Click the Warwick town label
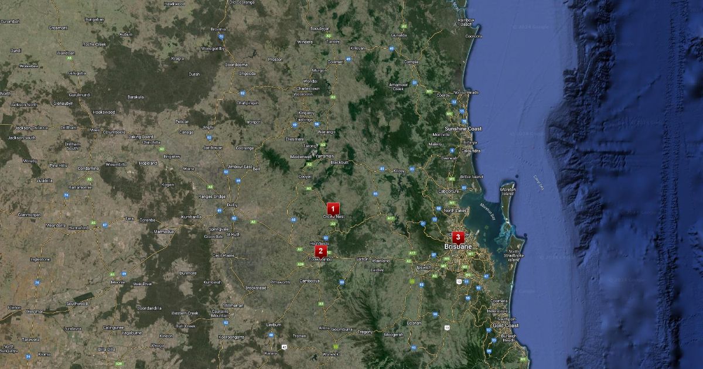Viewport: 703px width, 369px height. [x=330, y=354]
